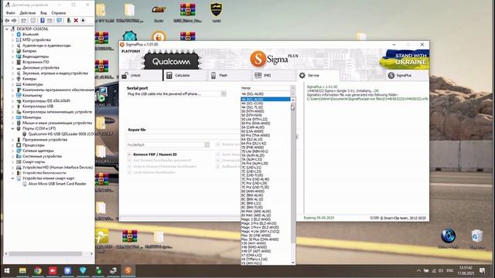Click the update driver icon in Device Manager
Screen dimensions: 495x278
tap(69, 21)
